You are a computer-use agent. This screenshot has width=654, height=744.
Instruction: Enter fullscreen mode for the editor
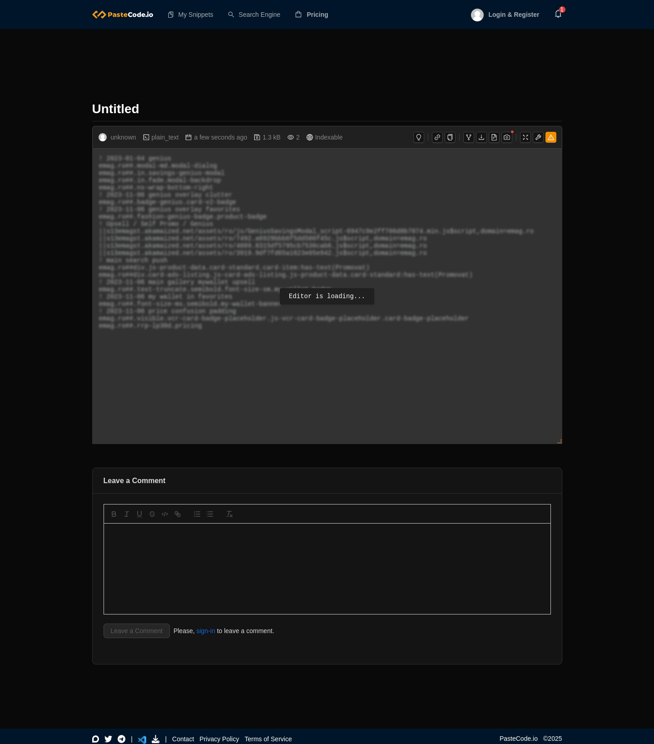click(x=525, y=137)
